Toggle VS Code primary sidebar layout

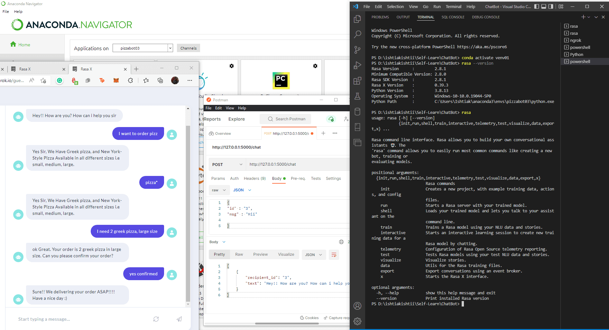(537, 6)
